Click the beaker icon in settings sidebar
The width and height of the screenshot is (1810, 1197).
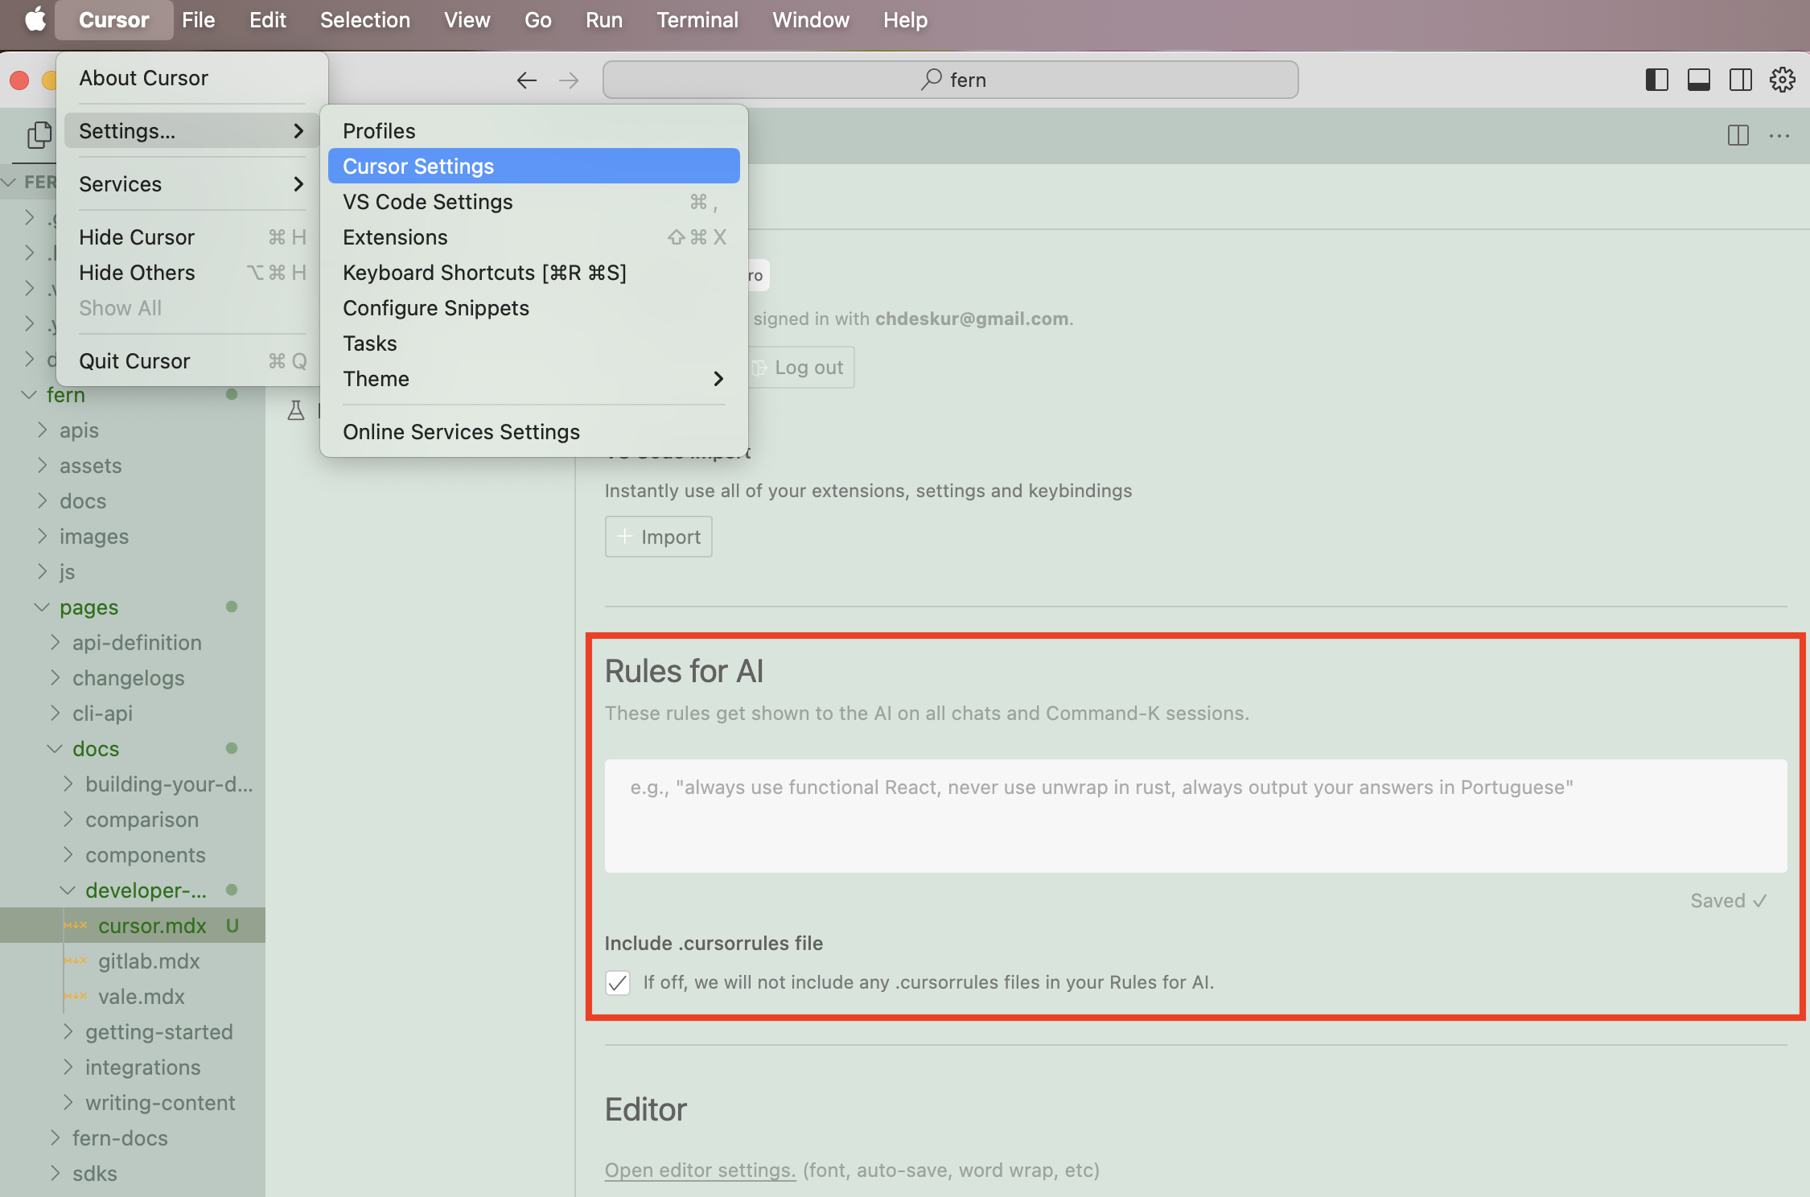(296, 411)
